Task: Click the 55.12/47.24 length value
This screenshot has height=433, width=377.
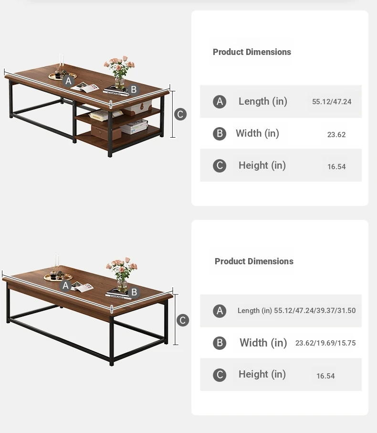Action: click(332, 102)
